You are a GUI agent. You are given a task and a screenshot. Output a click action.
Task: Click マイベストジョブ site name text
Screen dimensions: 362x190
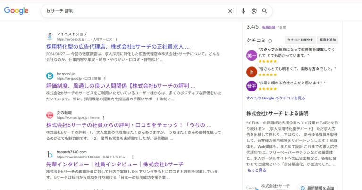pyautogui.click(x=72, y=34)
